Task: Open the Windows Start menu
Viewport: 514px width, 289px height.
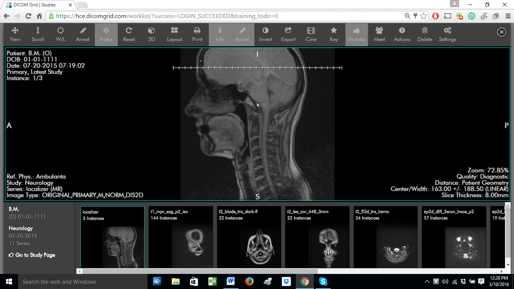Action: point(9,281)
